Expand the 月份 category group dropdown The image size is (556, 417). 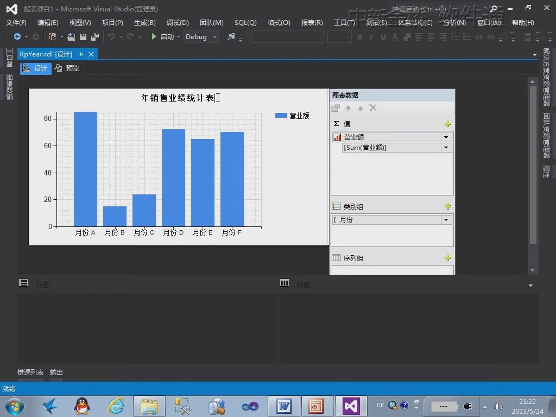(446, 220)
